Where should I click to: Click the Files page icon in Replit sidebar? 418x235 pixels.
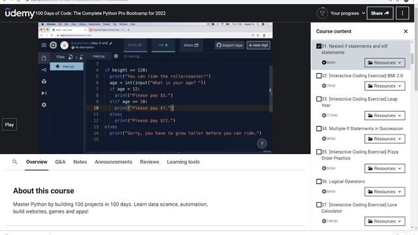(44, 58)
